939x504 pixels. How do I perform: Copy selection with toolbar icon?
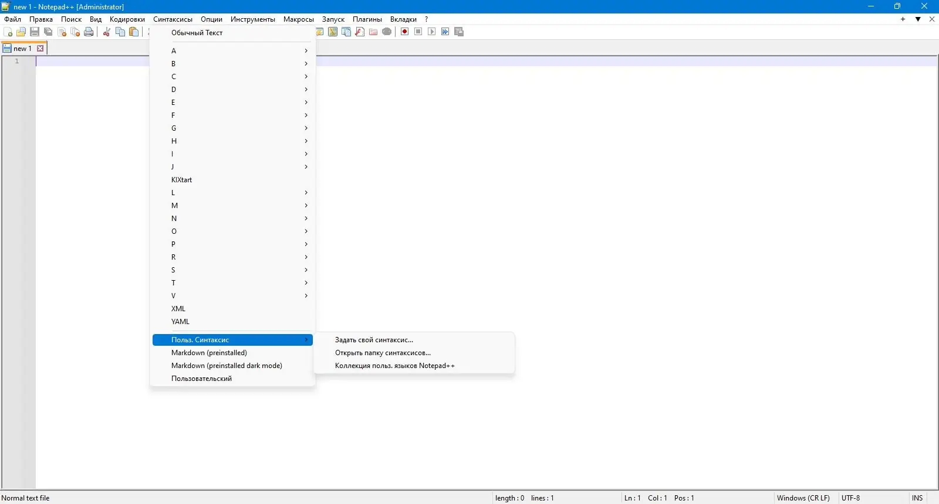(120, 32)
